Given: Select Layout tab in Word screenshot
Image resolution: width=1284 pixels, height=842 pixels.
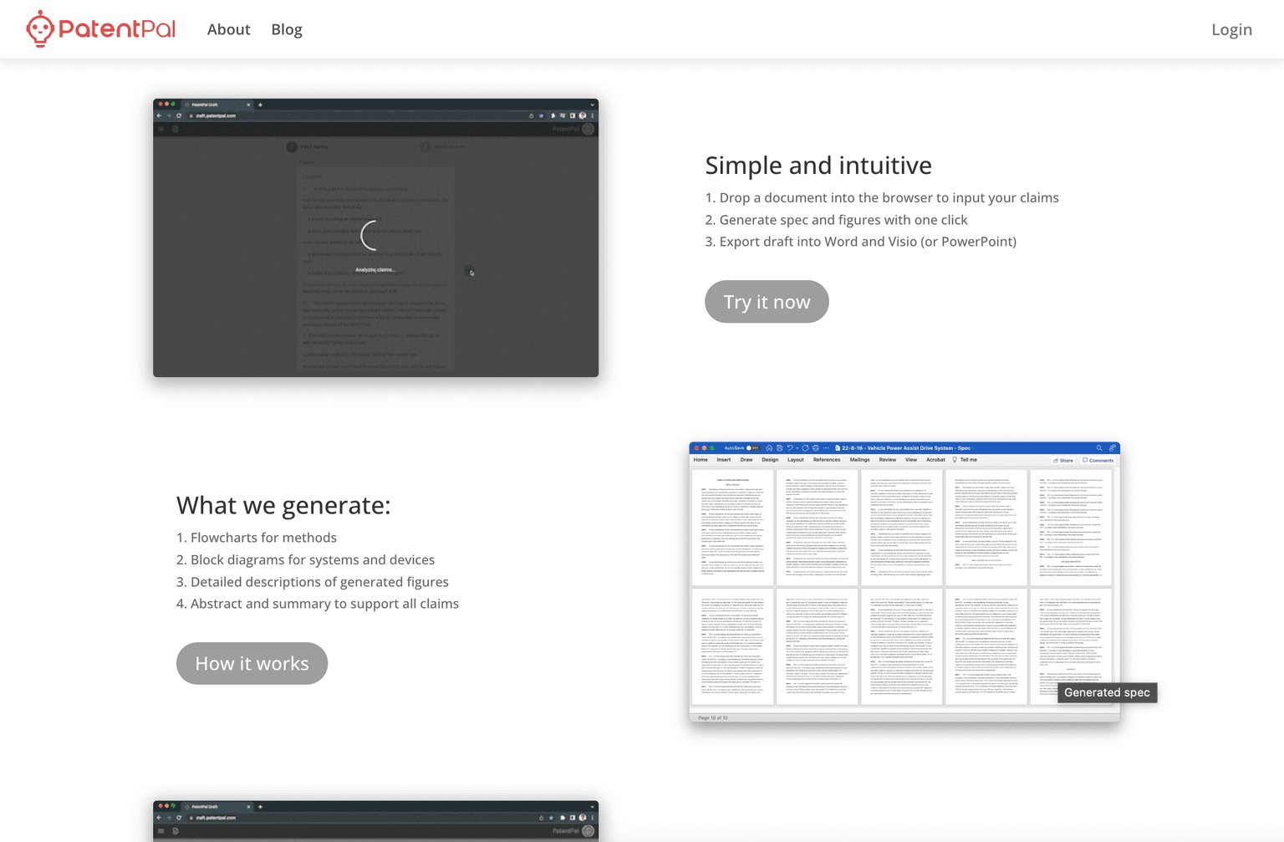Looking at the screenshot, I should coord(795,460).
